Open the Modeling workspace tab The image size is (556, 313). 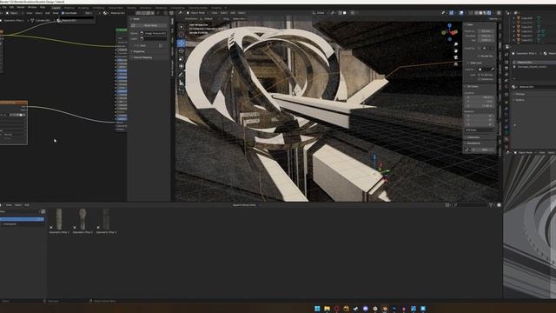[69, 8]
